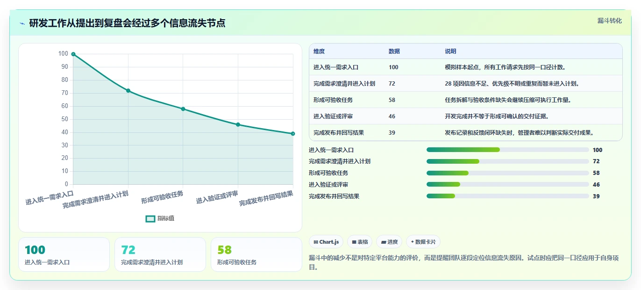Click the x-axis label 进入验证或评审 on the chart
The image size is (641, 290).
point(217,197)
